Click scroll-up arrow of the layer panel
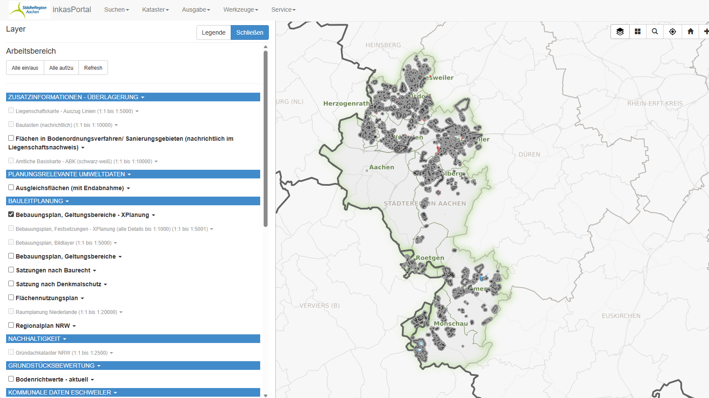Viewport: 709px width, 398px height. click(x=265, y=47)
